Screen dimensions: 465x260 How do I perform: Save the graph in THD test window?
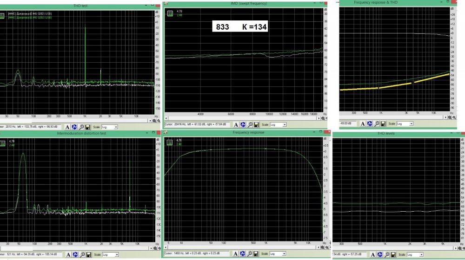tap(88, 127)
